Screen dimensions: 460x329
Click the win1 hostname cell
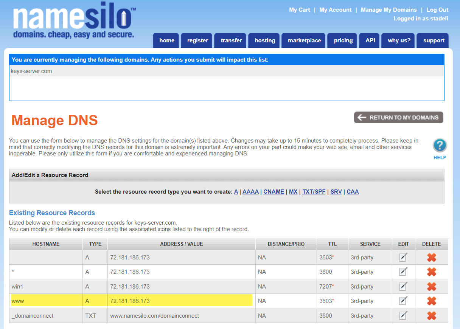[x=46, y=287]
